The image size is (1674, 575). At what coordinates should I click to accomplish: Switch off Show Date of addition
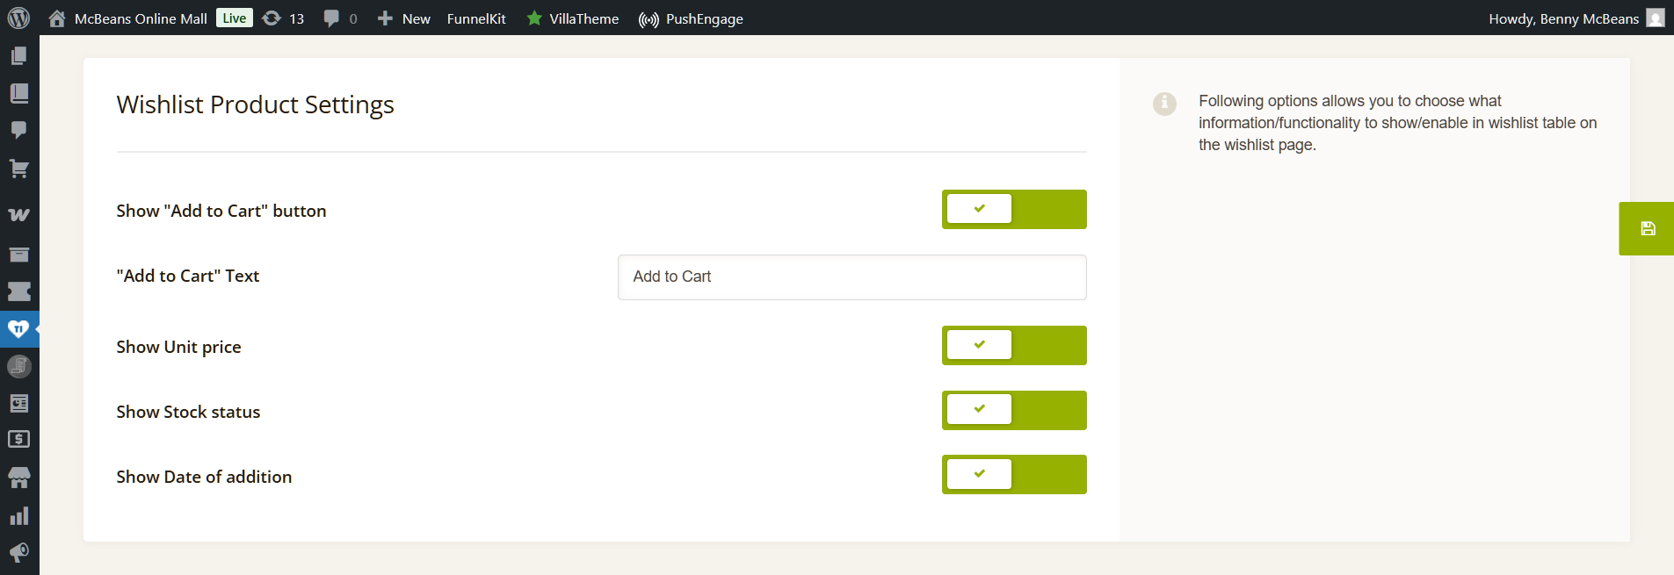[x=1013, y=475]
